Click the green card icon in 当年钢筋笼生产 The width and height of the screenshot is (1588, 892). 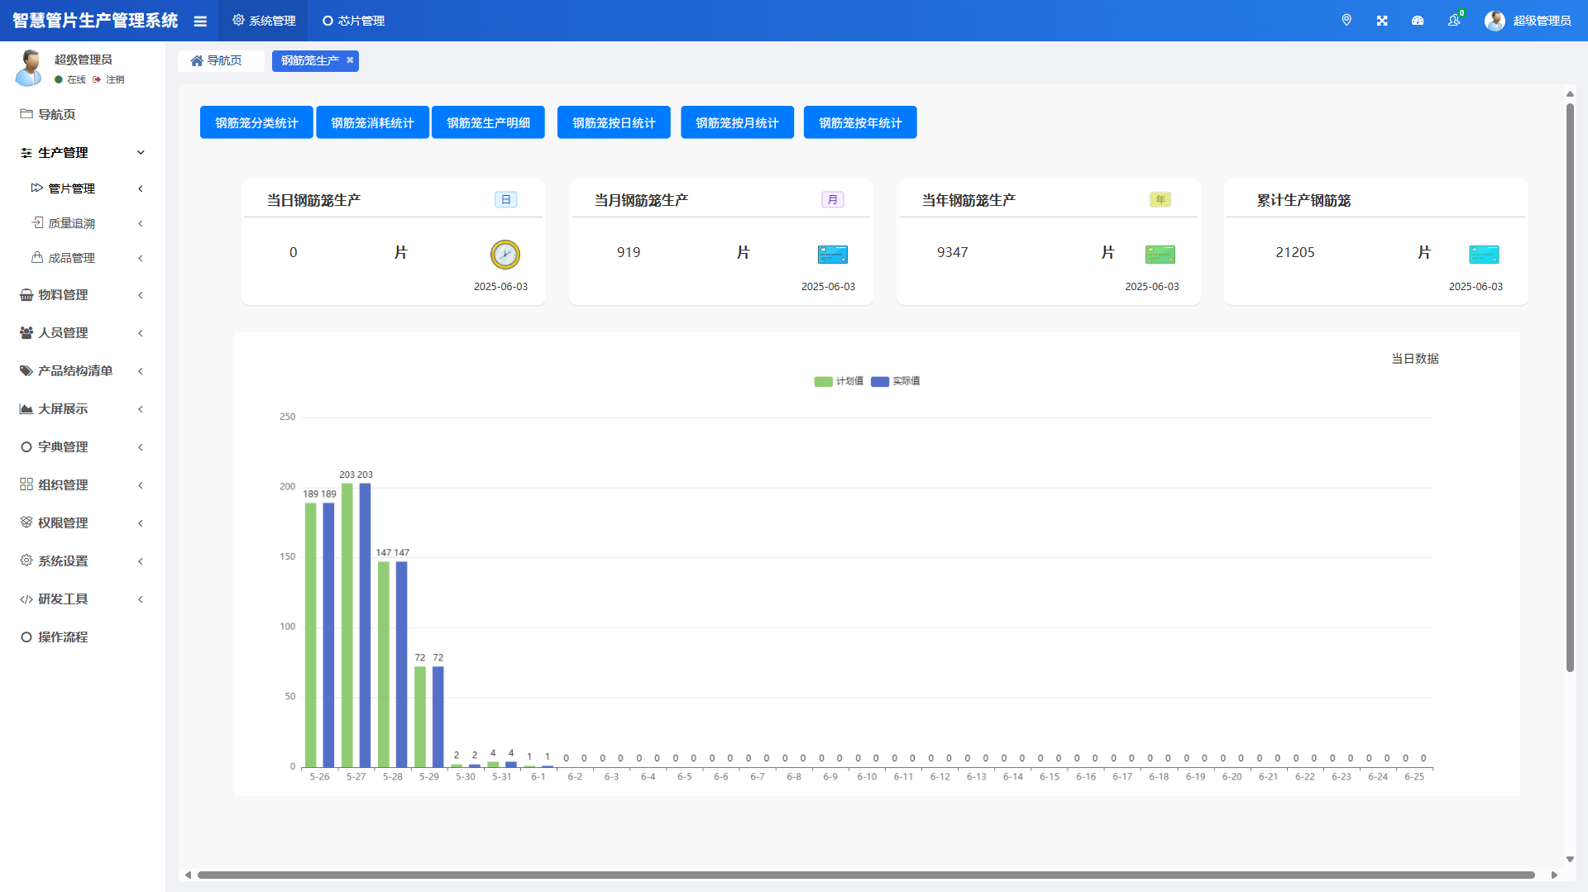click(x=1160, y=255)
